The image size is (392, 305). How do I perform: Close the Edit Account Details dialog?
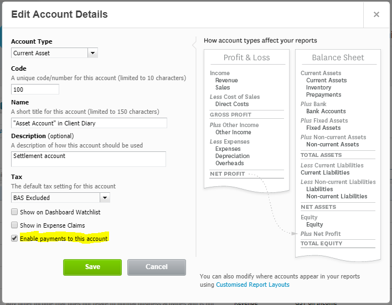[x=376, y=14]
